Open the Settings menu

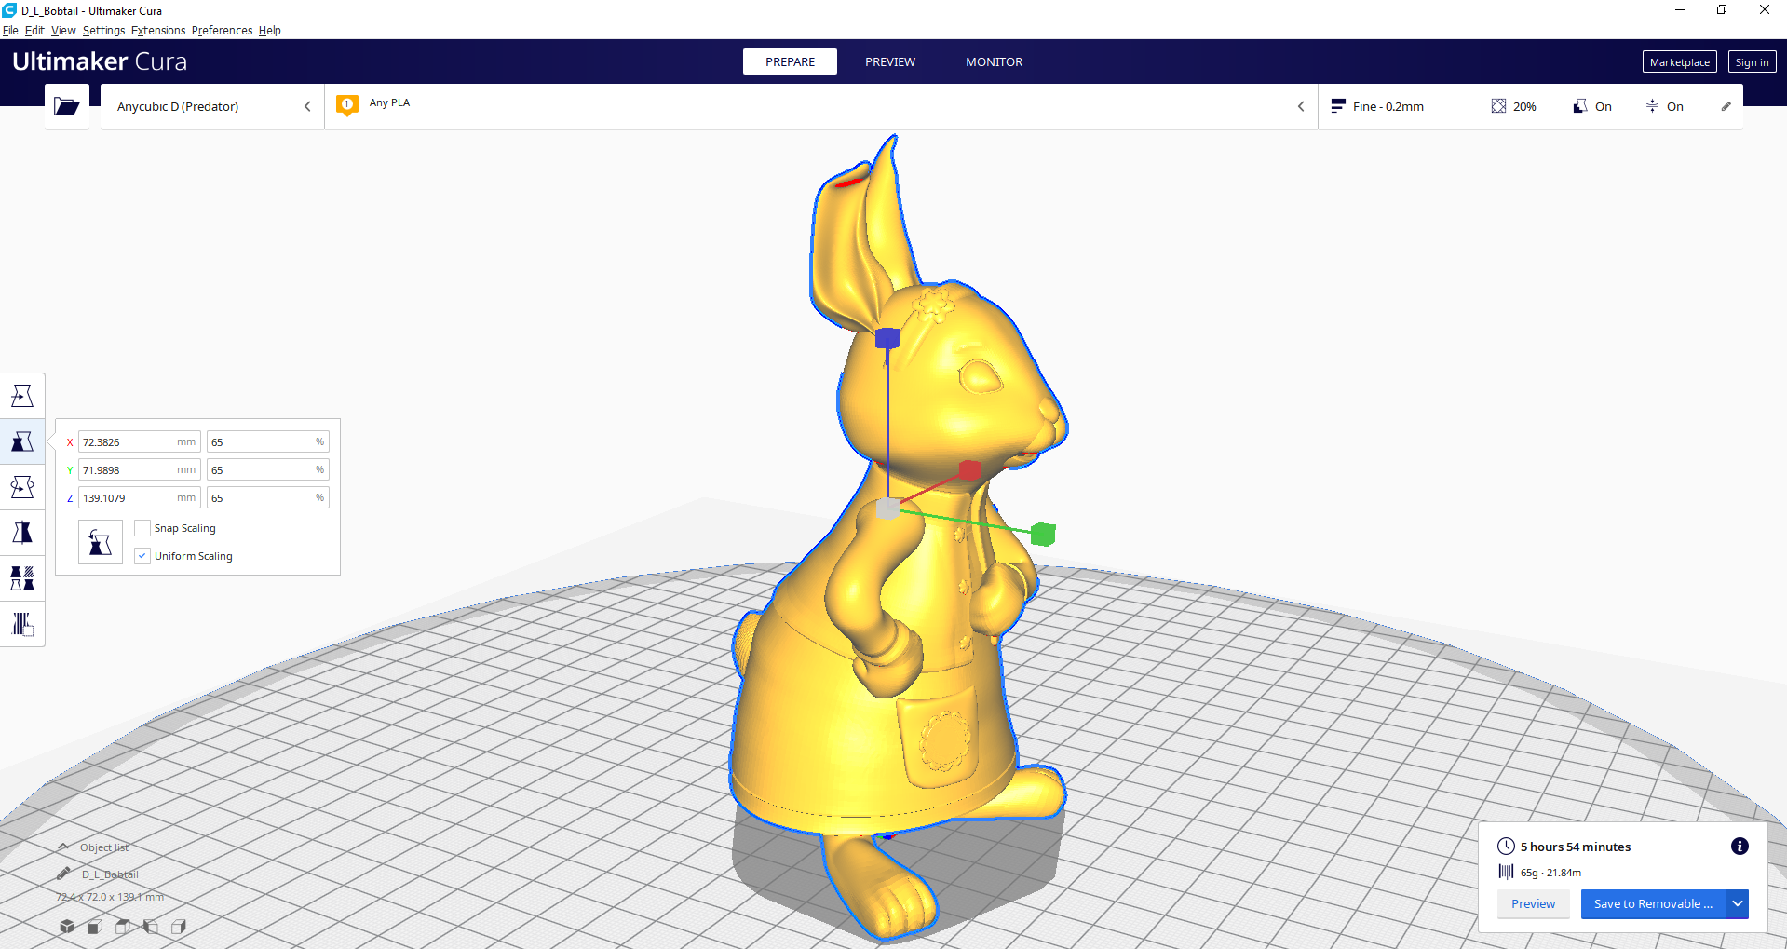(103, 30)
